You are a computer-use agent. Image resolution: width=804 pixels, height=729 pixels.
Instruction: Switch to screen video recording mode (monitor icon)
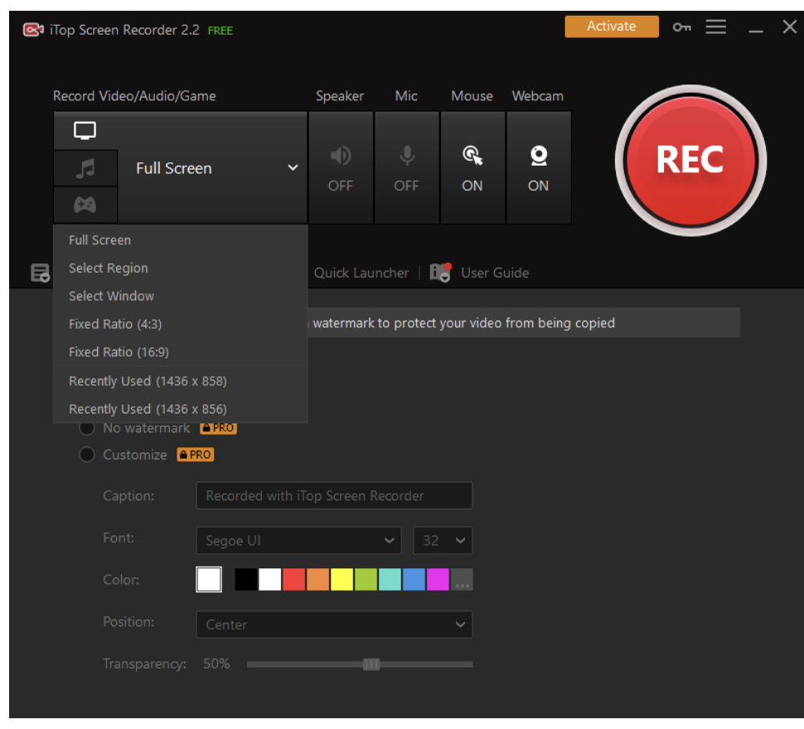click(x=85, y=131)
